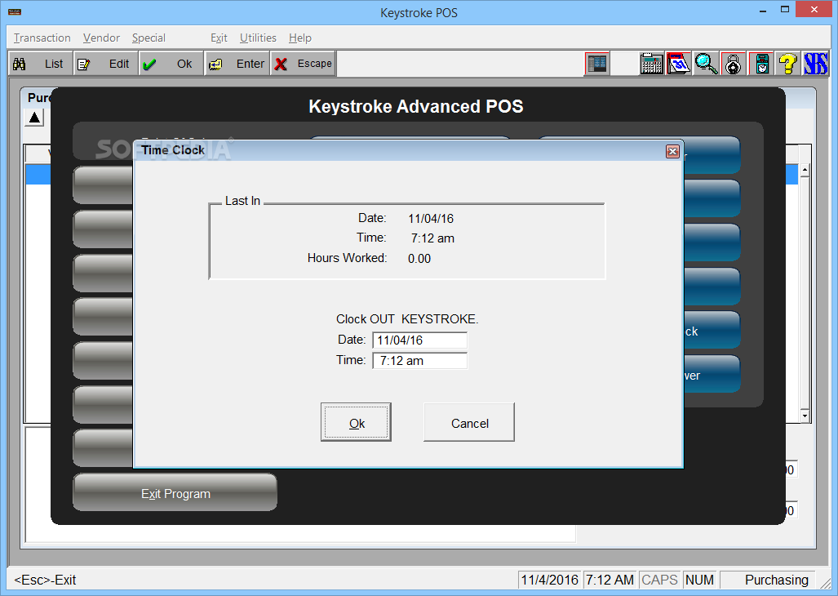838x596 pixels.
Task: Close the Time Clock dialog with red X
Action: (x=672, y=152)
